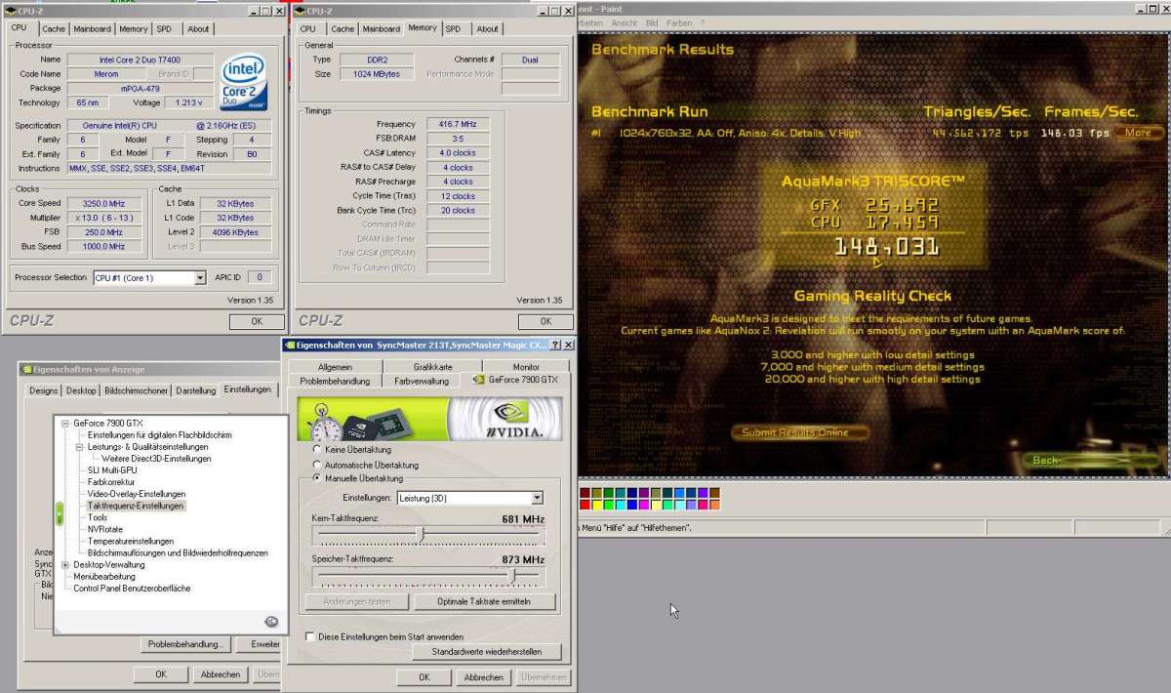
Task: Open the Designs tab
Action: [43, 390]
